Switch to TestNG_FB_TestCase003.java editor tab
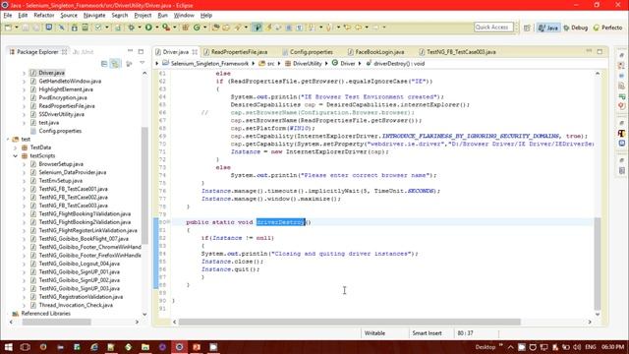 [x=458, y=52]
